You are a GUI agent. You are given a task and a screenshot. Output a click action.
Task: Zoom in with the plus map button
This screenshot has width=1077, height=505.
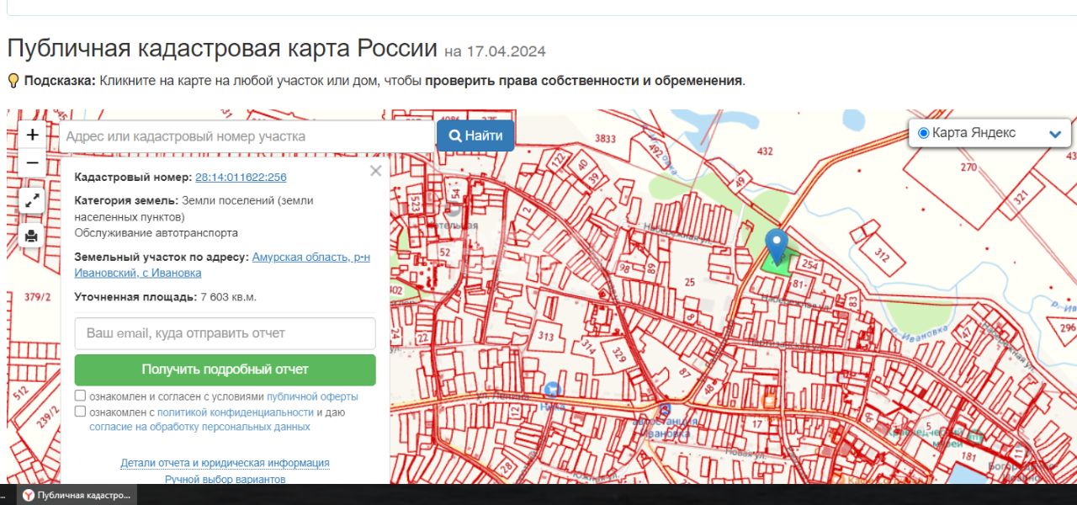pos(32,135)
